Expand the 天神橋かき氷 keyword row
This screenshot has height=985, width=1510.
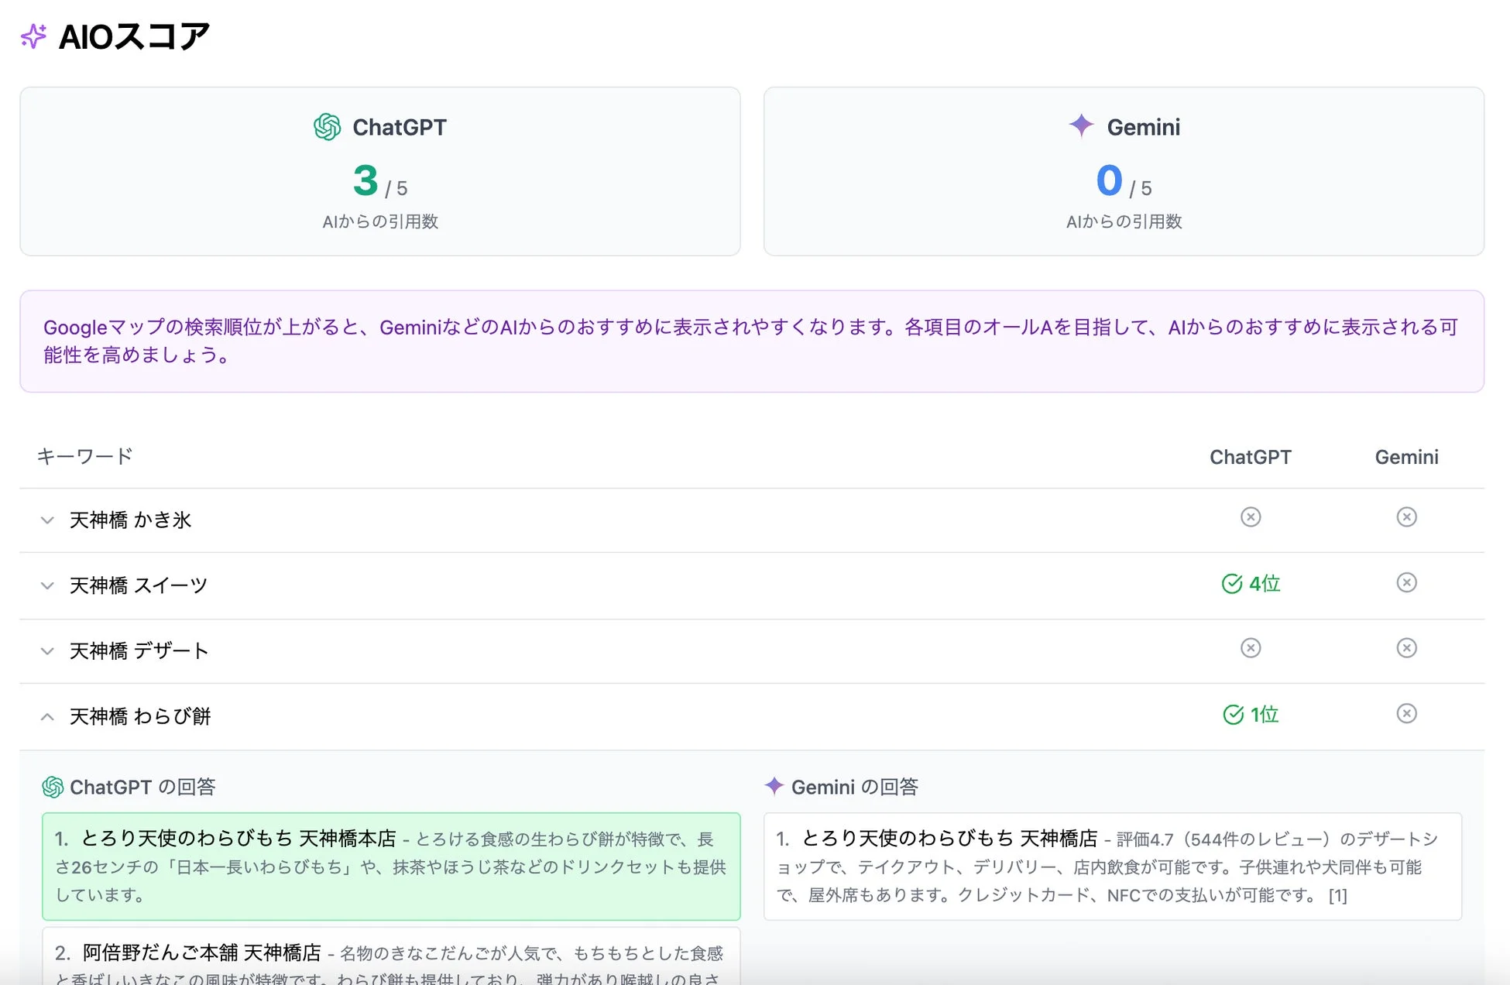[47, 520]
